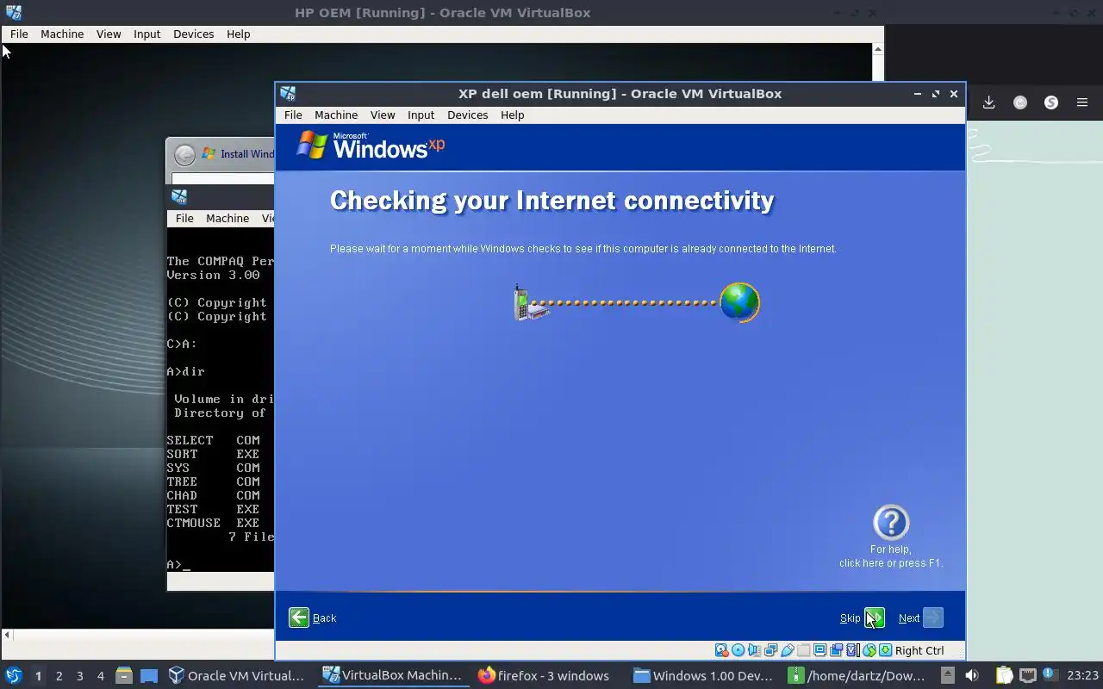Click the USB devices indicator icon
The height and width of the screenshot is (689, 1103).
pos(788,650)
